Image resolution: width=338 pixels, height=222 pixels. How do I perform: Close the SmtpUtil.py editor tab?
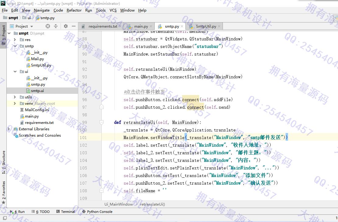[219, 26]
